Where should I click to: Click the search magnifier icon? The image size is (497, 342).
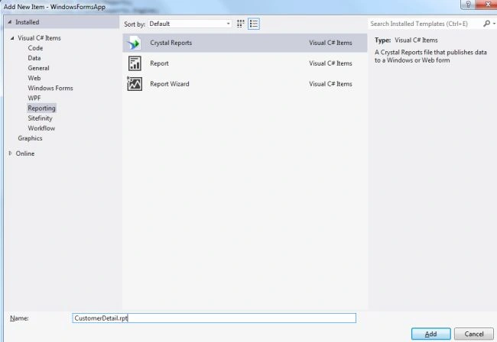pos(487,24)
